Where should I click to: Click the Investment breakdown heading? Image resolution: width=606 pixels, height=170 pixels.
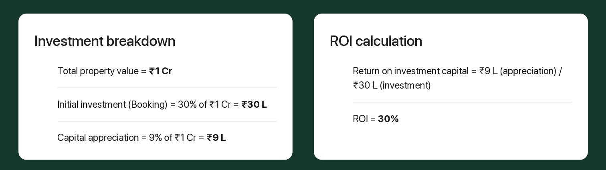point(105,41)
